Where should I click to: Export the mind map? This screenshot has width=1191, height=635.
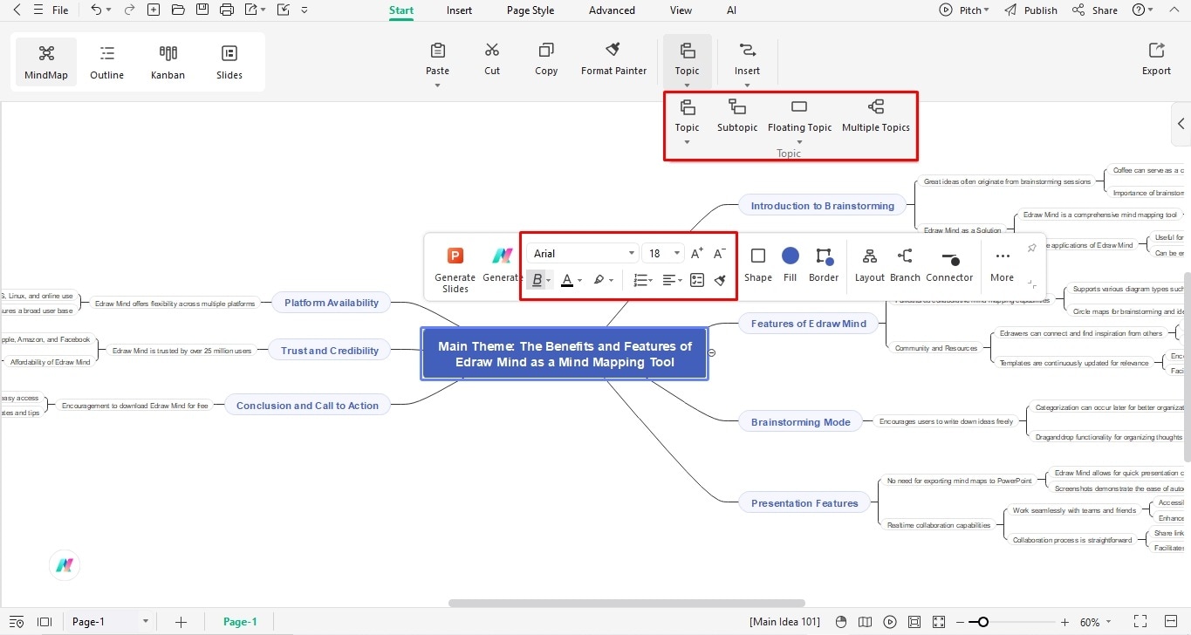[1156, 59]
